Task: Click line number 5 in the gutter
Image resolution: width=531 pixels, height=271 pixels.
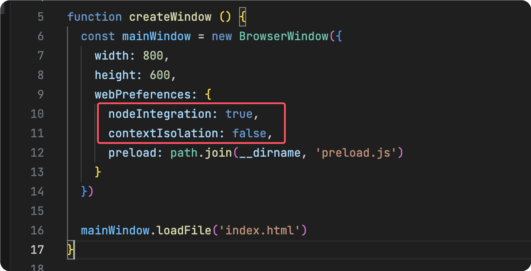Action: coord(41,17)
